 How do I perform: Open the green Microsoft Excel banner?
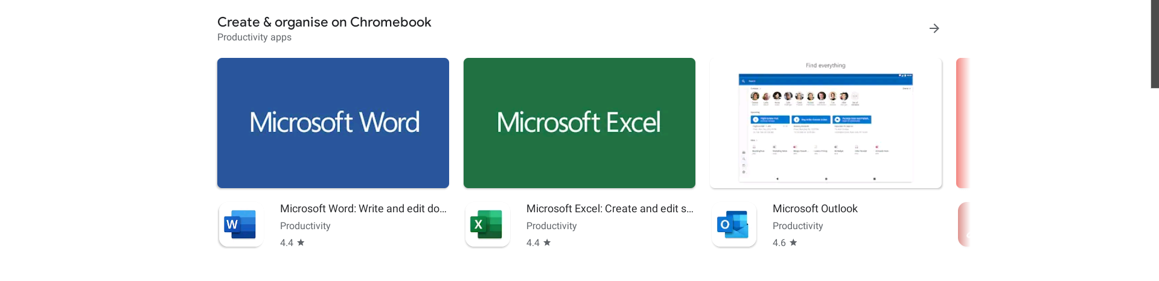click(x=579, y=123)
